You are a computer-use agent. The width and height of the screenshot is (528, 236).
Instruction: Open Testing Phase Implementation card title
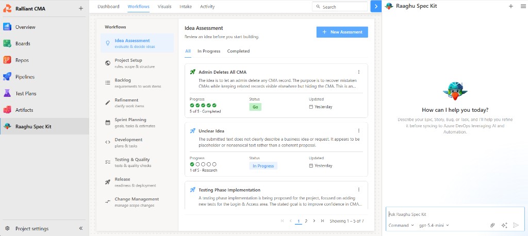coord(229,190)
